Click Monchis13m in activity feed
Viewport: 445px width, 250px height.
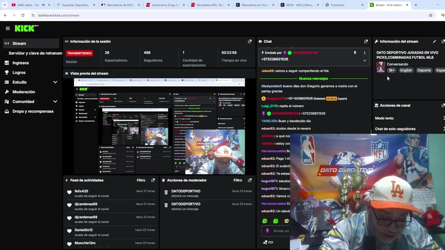click(85, 243)
